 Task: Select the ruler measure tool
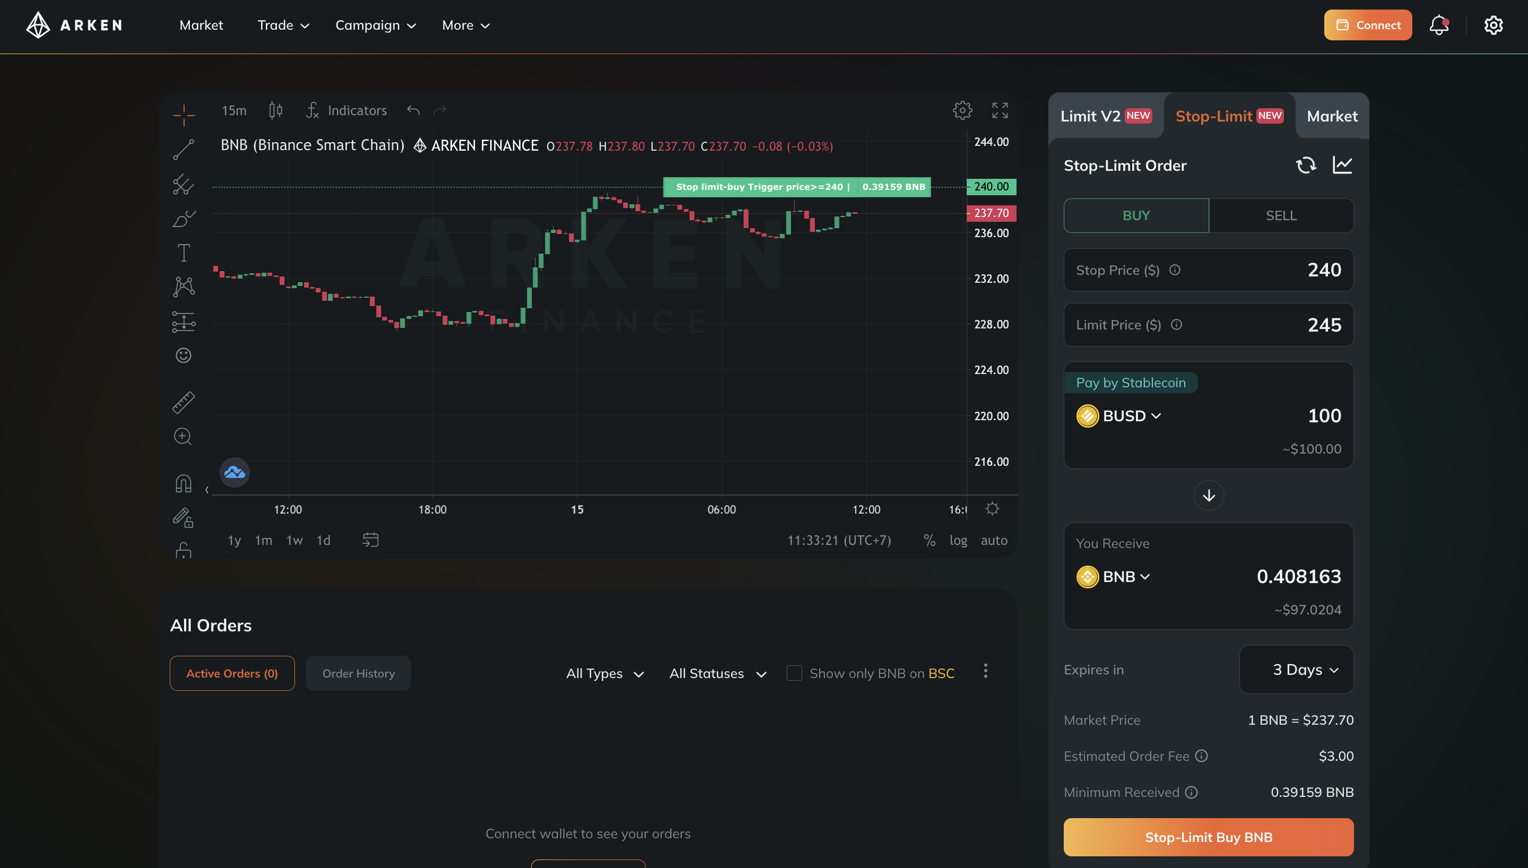click(184, 402)
